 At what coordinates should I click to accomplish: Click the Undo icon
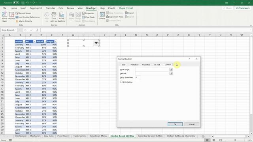coord(28,3)
